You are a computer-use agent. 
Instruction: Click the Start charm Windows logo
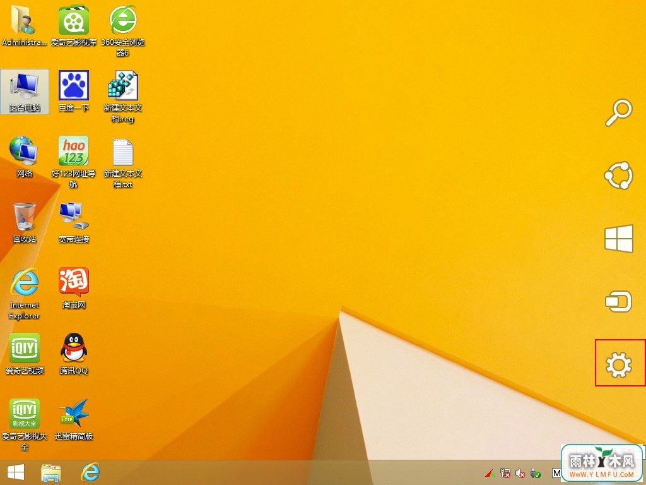pos(619,238)
